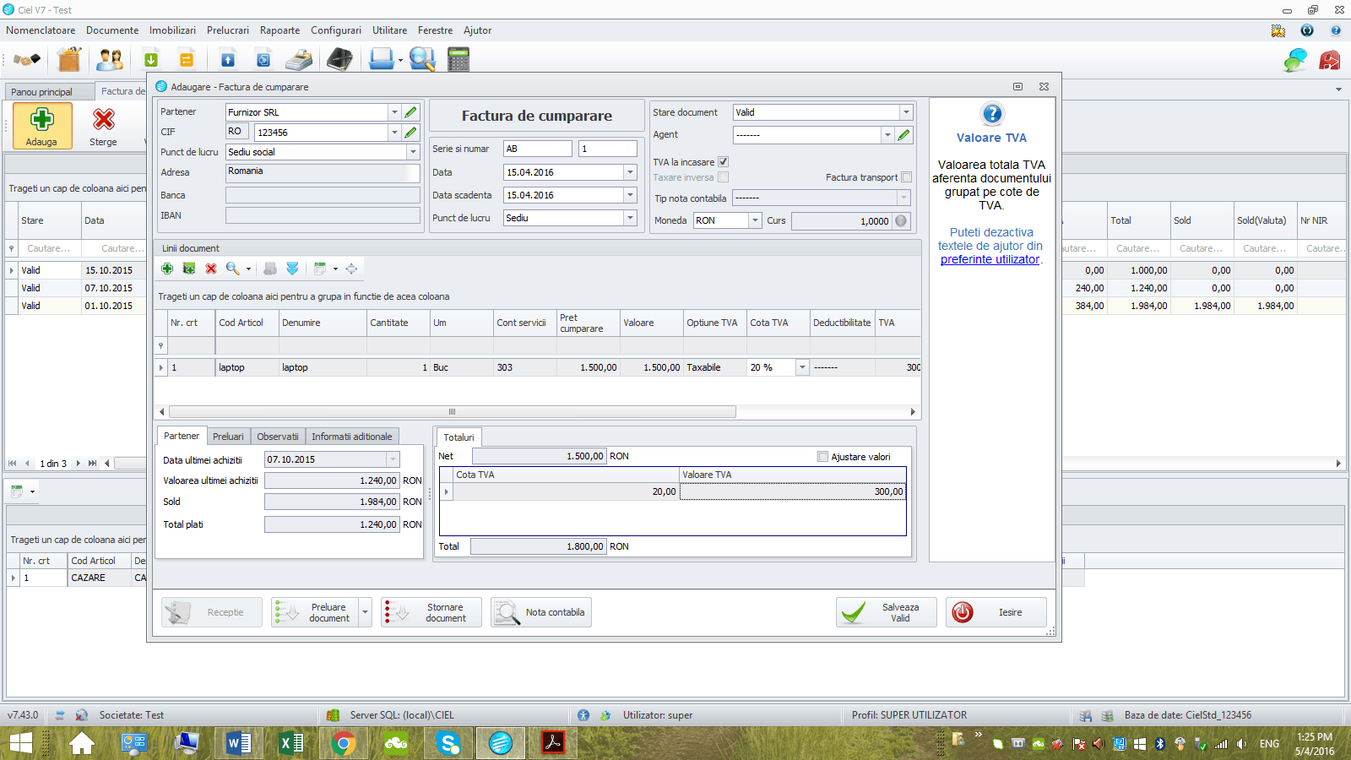Screen dimensions: 1351x760
Task: Click Pret cumparare cell 1.500,00
Action: (x=588, y=367)
